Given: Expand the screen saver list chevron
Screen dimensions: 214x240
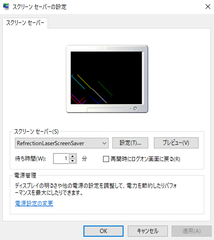Looking at the screenshot, I should (104, 143).
